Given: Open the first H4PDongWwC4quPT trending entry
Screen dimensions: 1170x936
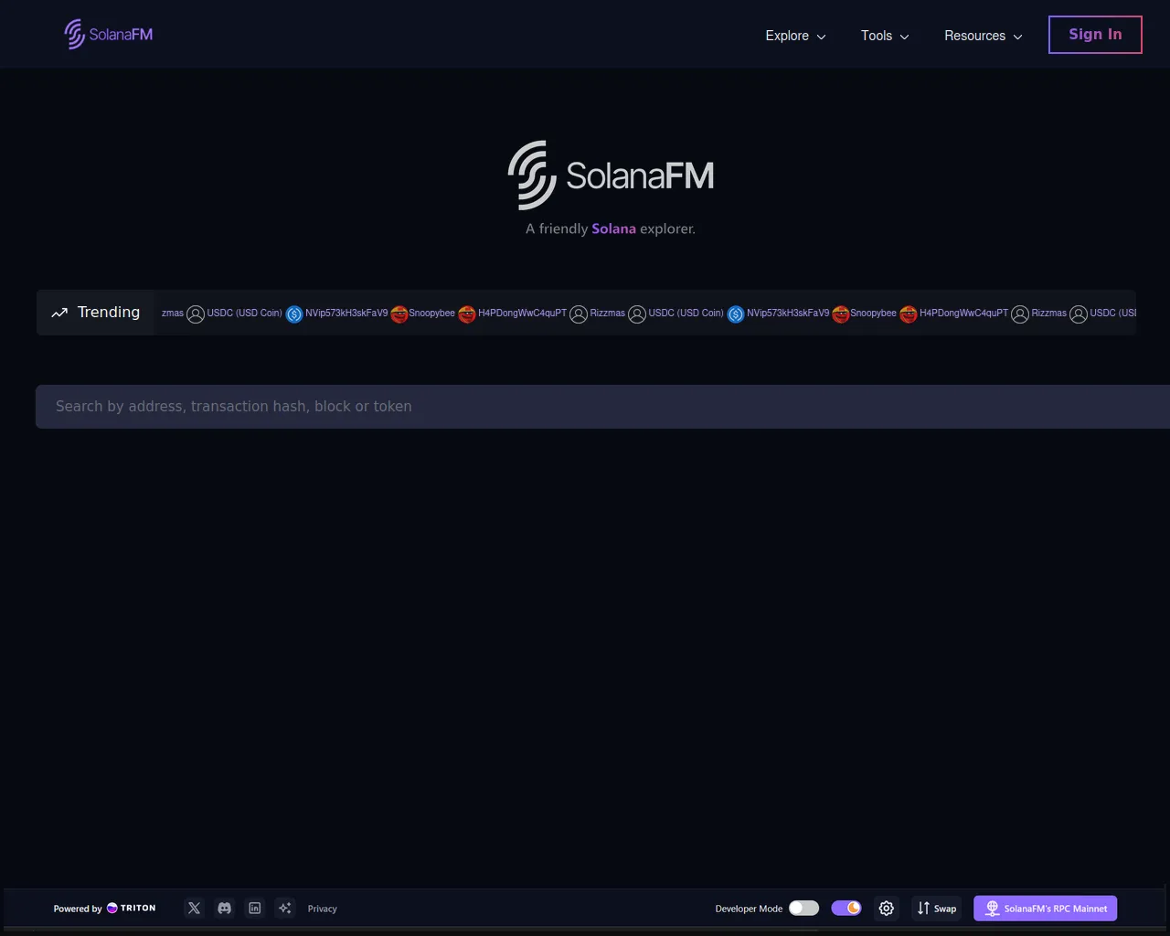Looking at the screenshot, I should coord(522,313).
